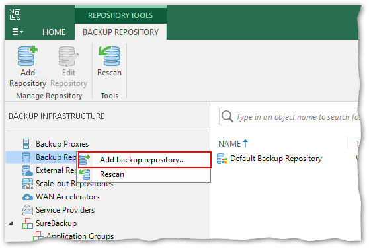
Task: Click the Backup Proxies server icon
Action: pos(26,144)
